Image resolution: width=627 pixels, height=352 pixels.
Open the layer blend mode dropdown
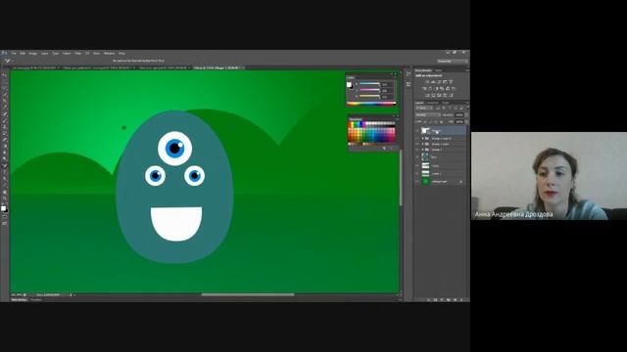[428, 115]
